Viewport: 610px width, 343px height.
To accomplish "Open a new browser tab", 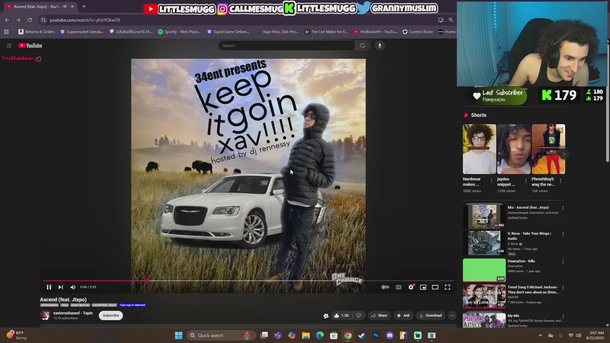I will coord(84,7).
